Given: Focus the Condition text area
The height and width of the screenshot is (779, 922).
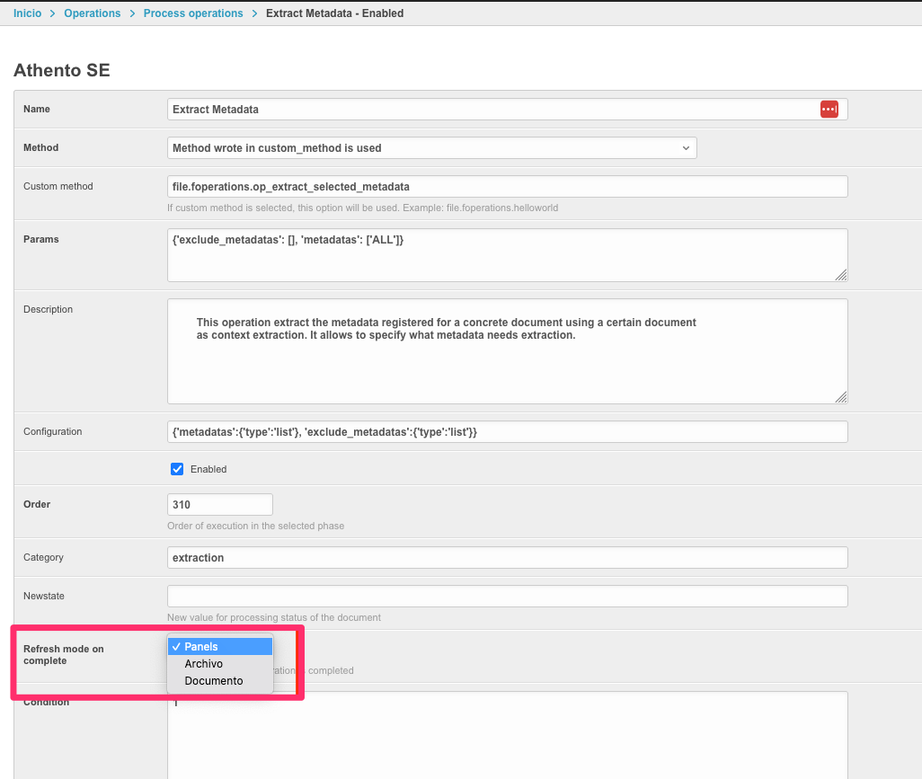Looking at the screenshot, I should (x=507, y=737).
